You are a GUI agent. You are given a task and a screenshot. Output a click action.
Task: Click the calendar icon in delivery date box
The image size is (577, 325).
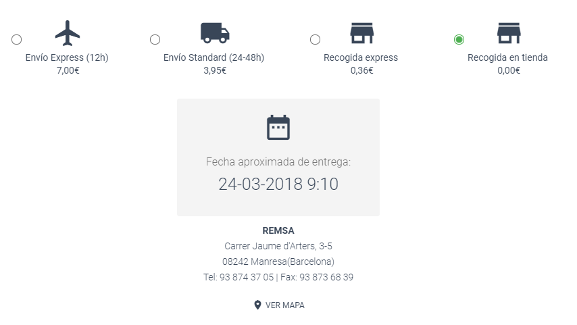click(278, 127)
